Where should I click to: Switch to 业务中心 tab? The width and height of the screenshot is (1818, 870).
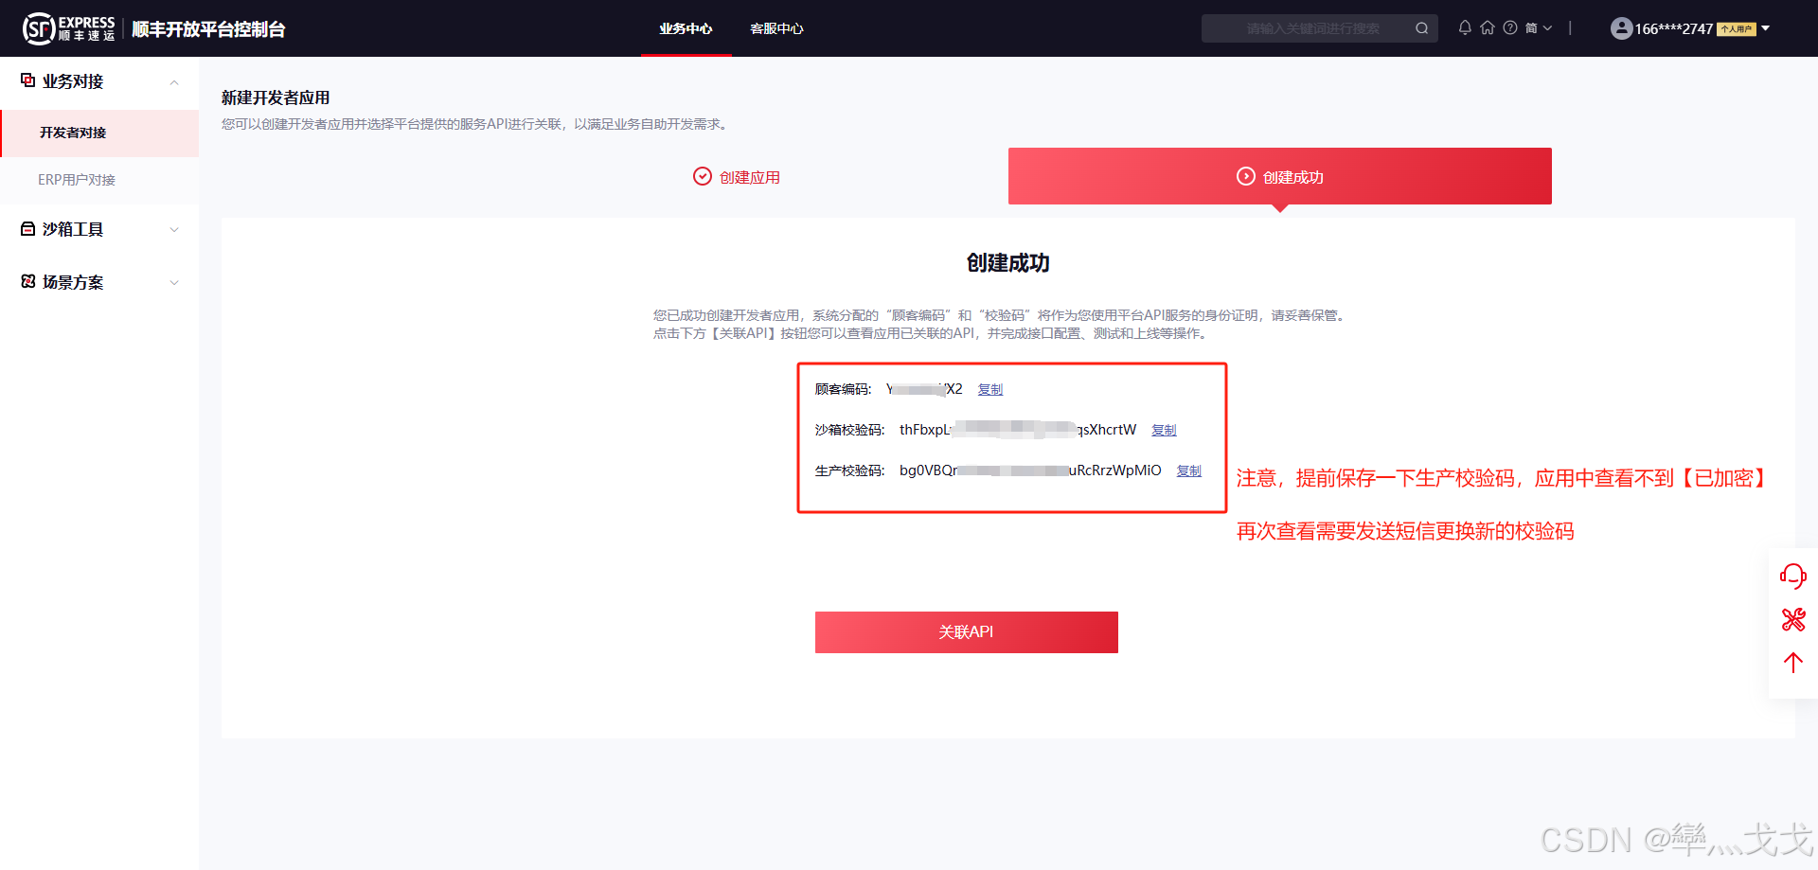point(686,28)
